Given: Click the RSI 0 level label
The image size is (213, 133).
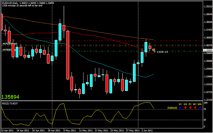Looking at the screenshot, I should tap(204, 127).
